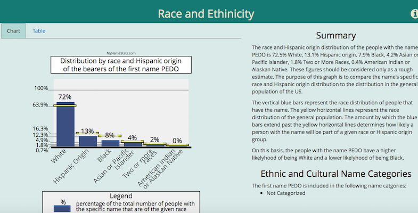Image resolution: width=418 pixels, height=213 pixels.
Task: Click the 72% label above White bar
Action: pyautogui.click(x=65, y=97)
